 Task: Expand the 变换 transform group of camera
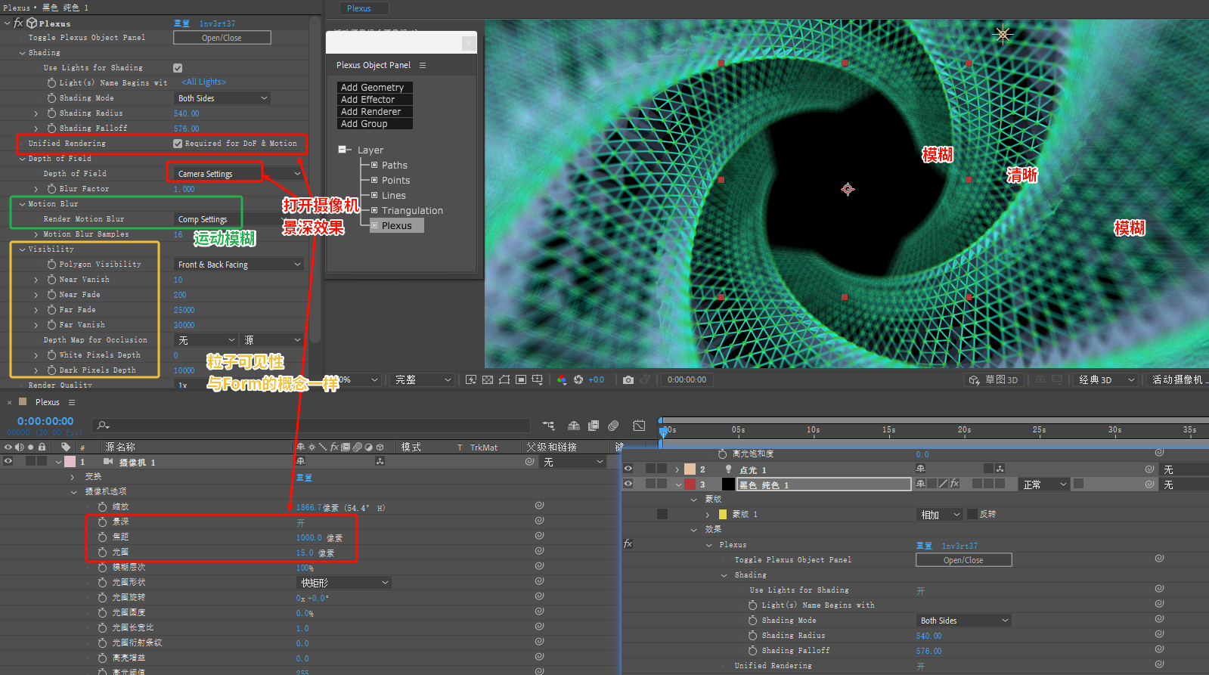[x=73, y=477]
